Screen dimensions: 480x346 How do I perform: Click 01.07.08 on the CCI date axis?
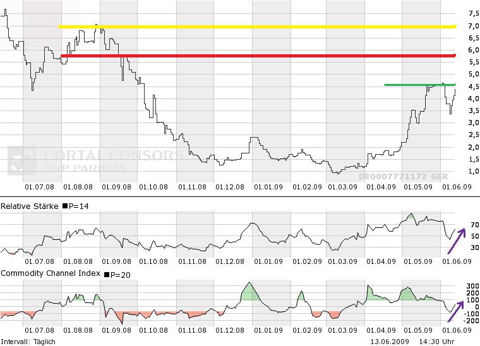coord(39,330)
